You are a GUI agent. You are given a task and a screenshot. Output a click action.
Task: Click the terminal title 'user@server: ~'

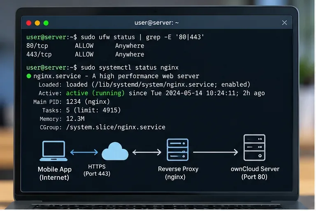click(157, 23)
